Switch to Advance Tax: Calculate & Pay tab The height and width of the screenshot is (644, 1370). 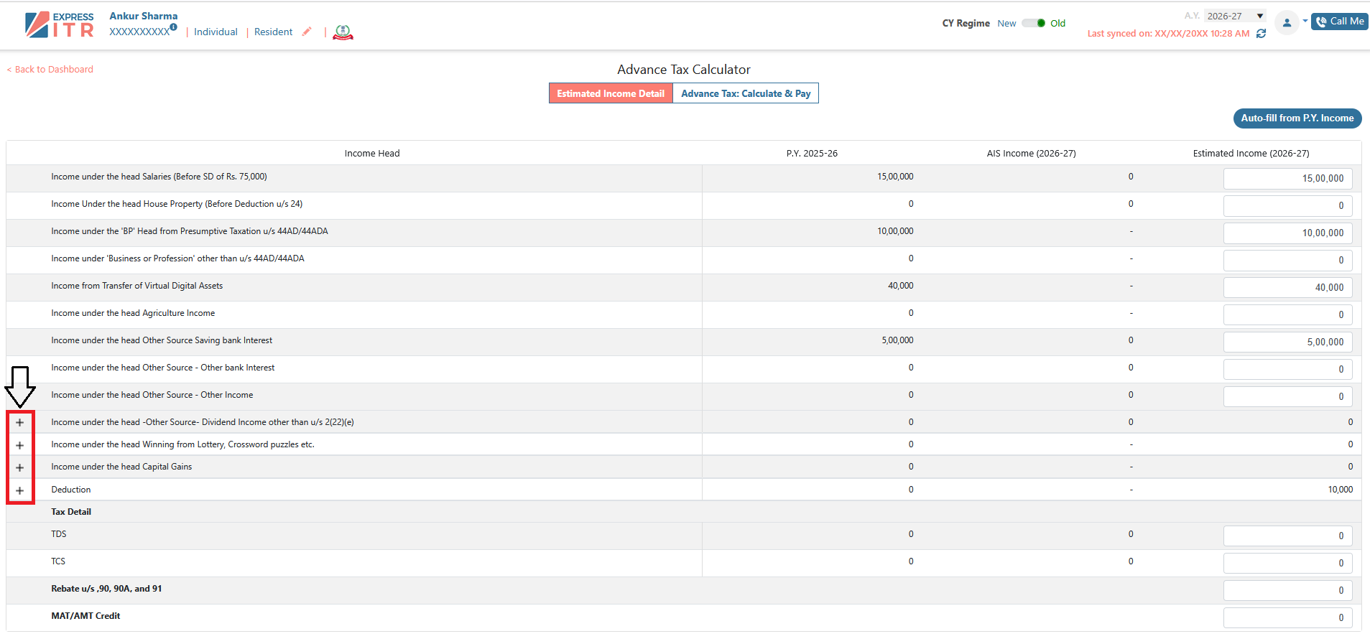pos(745,93)
